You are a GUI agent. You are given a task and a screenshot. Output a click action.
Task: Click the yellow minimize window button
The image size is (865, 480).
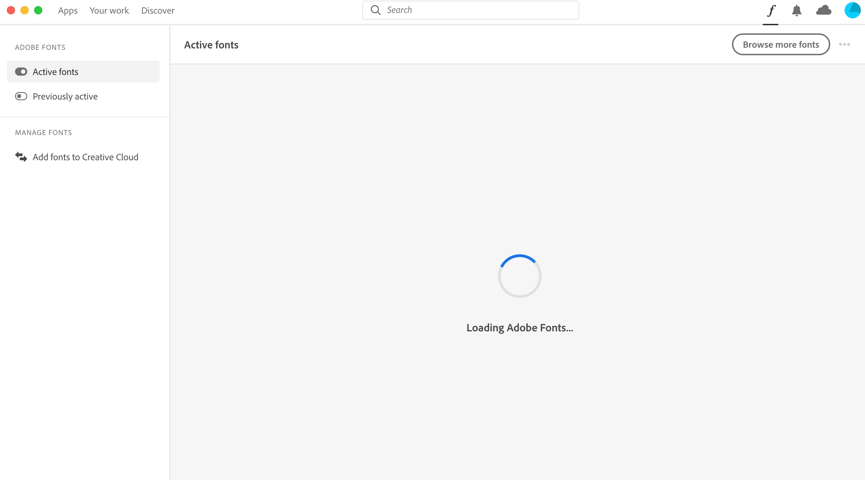pyautogui.click(x=25, y=10)
